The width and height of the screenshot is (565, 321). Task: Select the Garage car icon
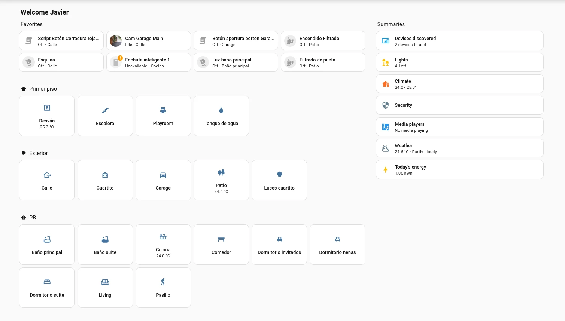[x=163, y=175]
